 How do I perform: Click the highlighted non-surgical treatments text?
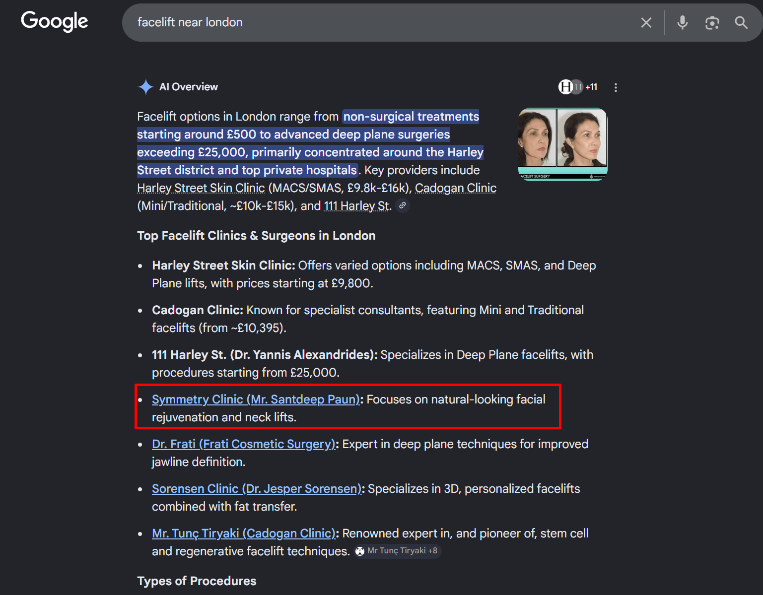(411, 117)
